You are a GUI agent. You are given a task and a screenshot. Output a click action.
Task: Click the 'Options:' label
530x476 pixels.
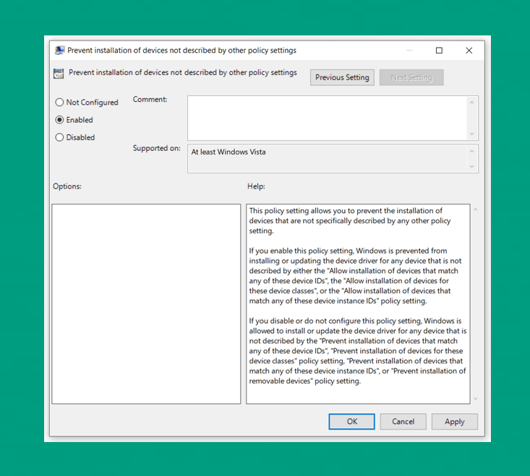(67, 186)
